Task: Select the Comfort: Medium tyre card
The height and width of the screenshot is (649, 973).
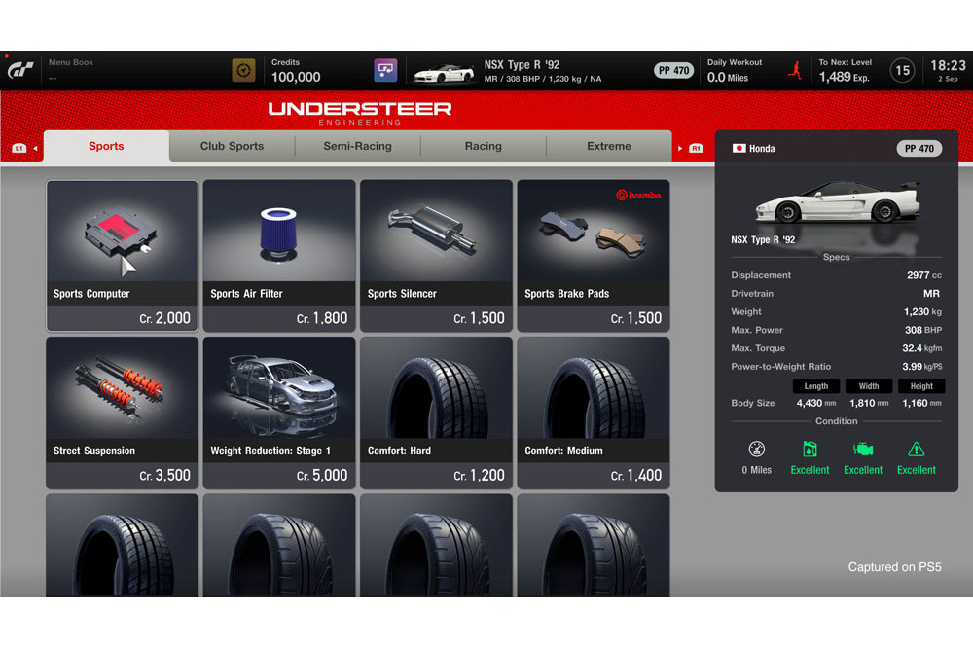Action: pyautogui.click(x=594, y=413)
